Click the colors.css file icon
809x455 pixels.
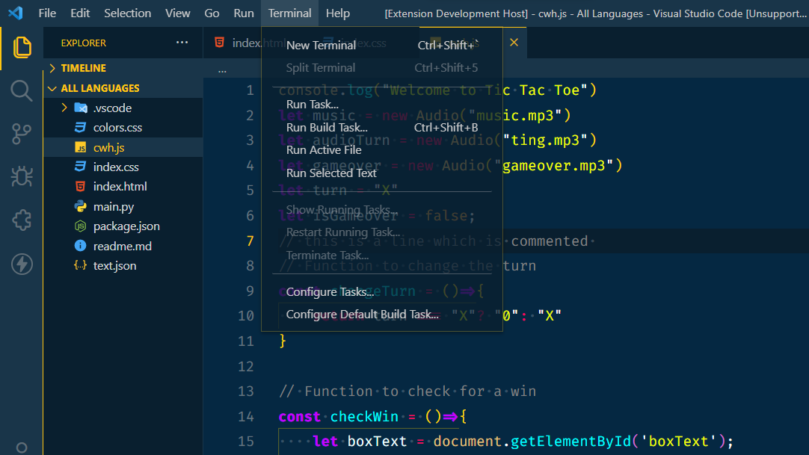[81, 127]
